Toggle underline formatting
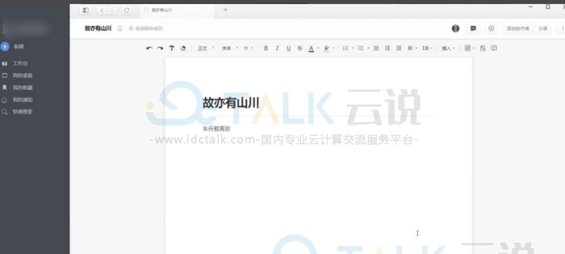Viewport: 565px width, 254px height. [288, 48]
